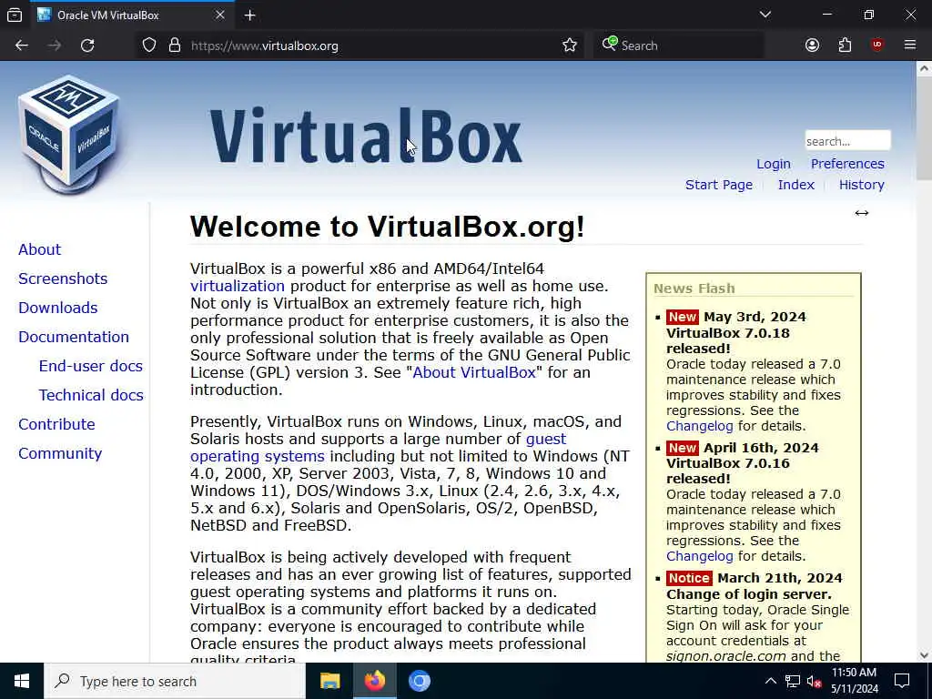Click the blue circular browser taskbar icon

click(419, 681)
